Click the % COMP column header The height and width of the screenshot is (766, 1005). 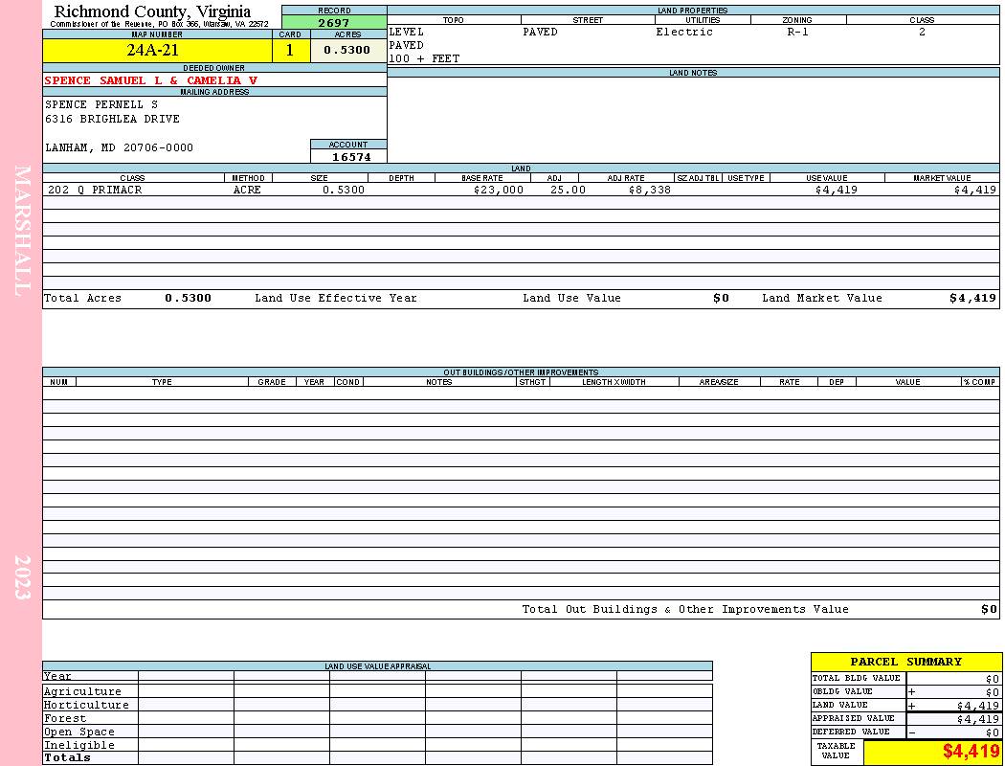click(980, 382)
